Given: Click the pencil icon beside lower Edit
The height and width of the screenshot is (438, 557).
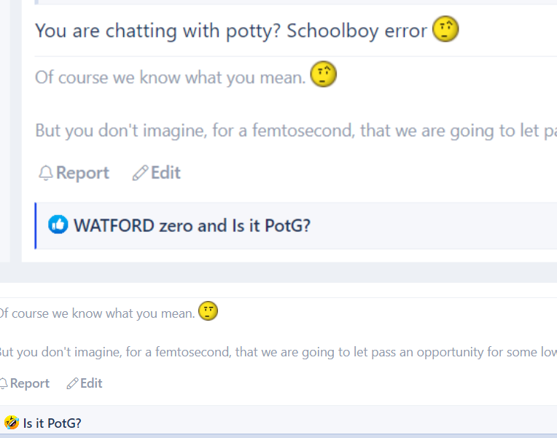Looking at the screenshot, I should [72, 383].
